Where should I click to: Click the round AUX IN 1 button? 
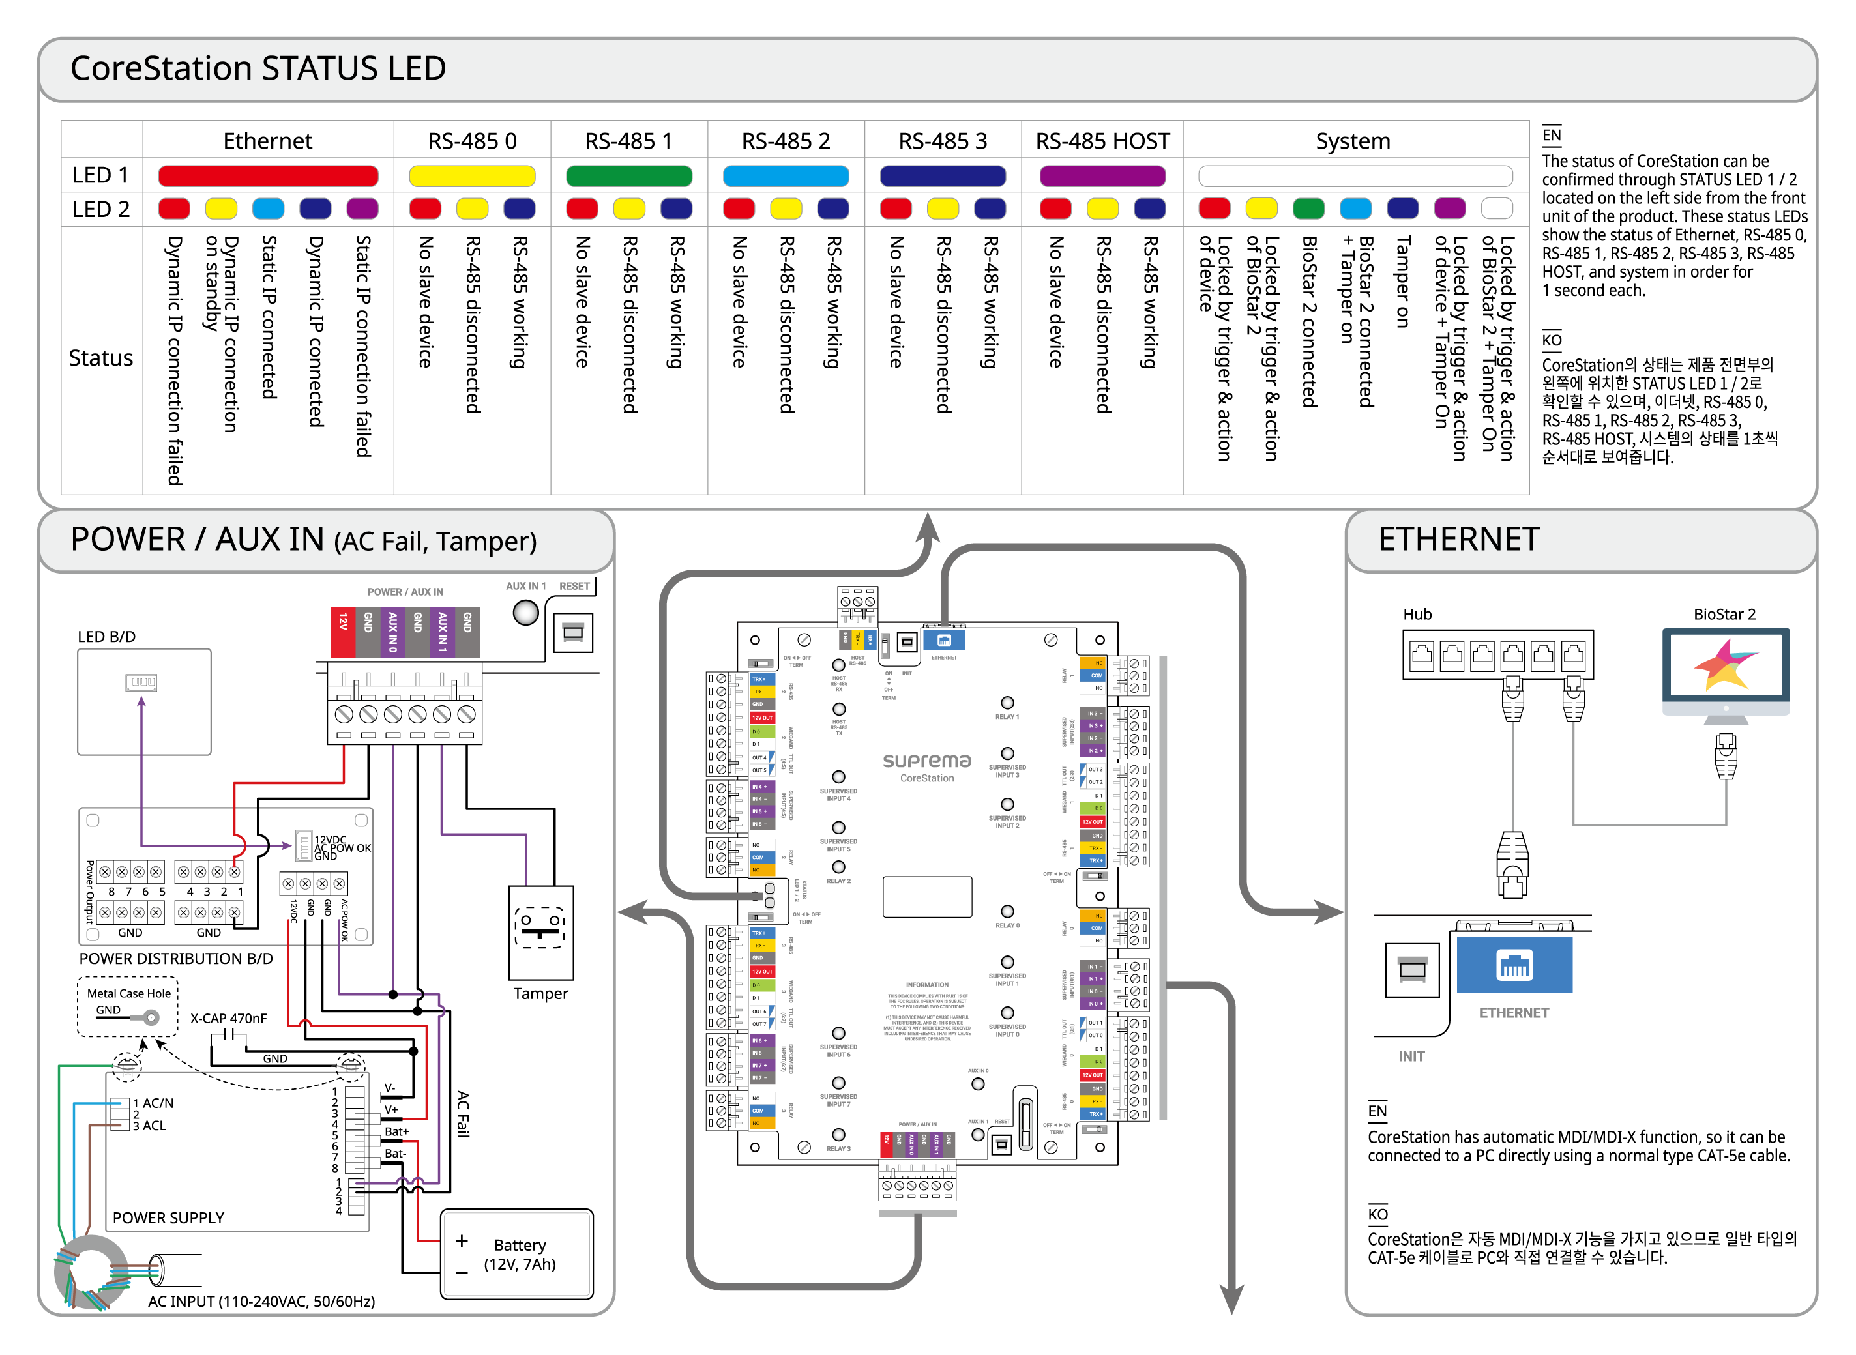click(525, 612)
